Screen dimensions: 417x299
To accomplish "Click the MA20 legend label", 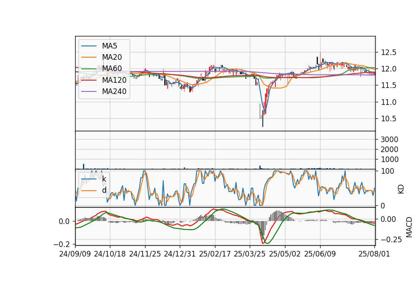I will pos(112,57).
